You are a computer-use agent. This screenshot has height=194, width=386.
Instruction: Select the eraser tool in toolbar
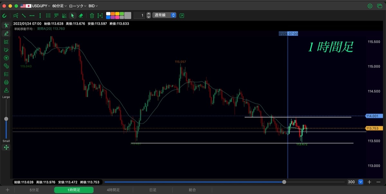pyautogui.click(x=81, y=15)
